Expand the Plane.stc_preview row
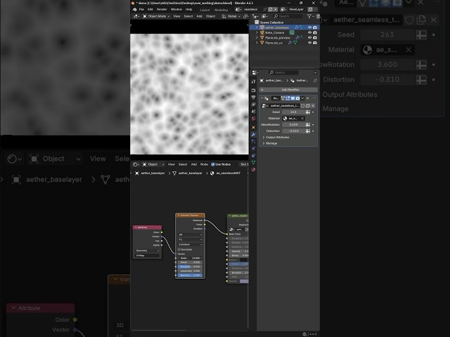The image size is (450, 337). click(257, 37)
